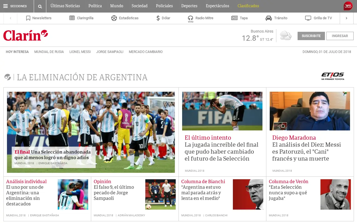
Task: Open Claringrilla grid icon
Action: coord(72,18)
